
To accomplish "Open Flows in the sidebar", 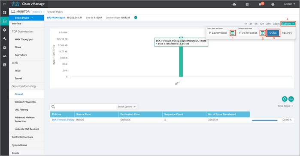I will click(x=18, y=47).
